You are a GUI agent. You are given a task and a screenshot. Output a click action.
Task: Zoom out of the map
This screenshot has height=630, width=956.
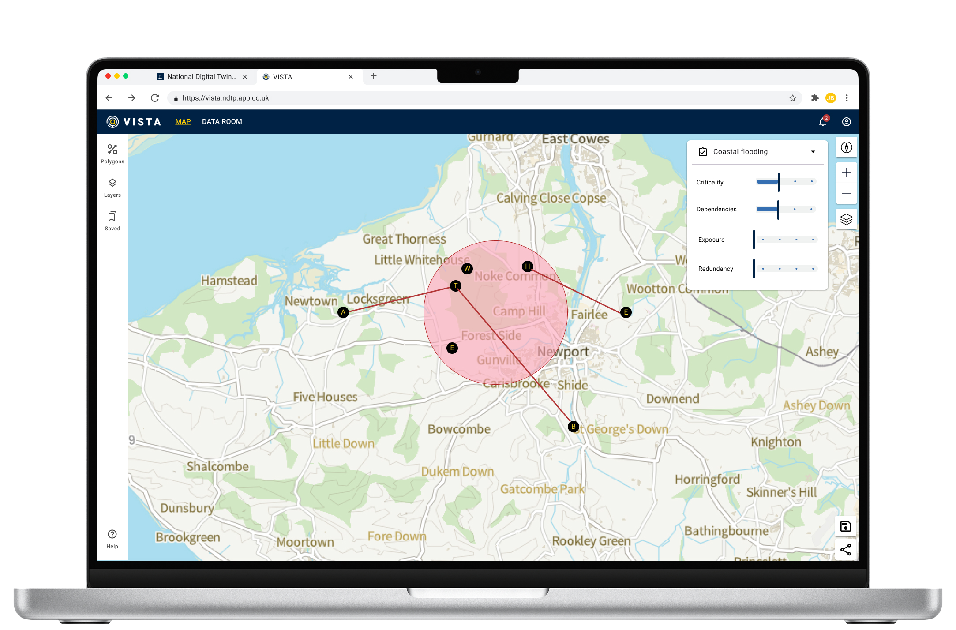coord(846,194)
